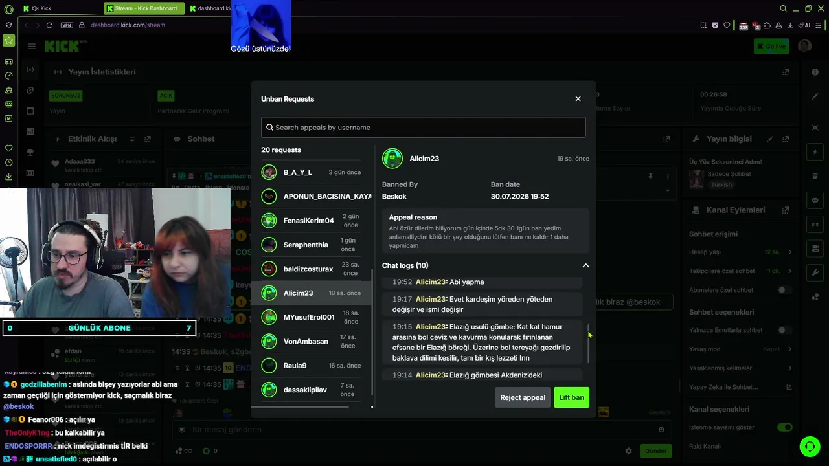Viewport: 829px width, 466px height.
Task: Expand Hesap yaşı setting chevron
Action: click(789, 252)
